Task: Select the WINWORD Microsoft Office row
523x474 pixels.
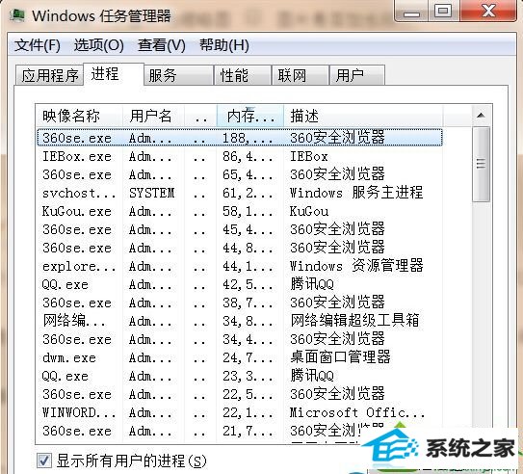Action: (240, 412)
